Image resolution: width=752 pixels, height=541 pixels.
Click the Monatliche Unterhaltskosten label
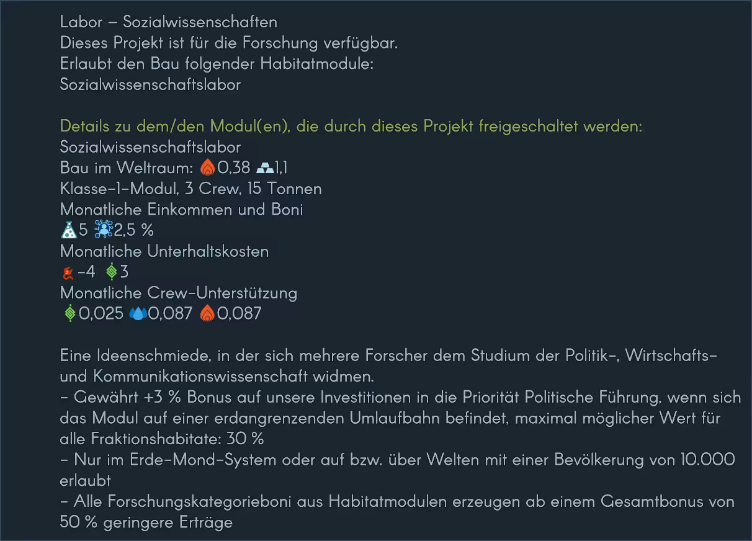tap(164, 251)
